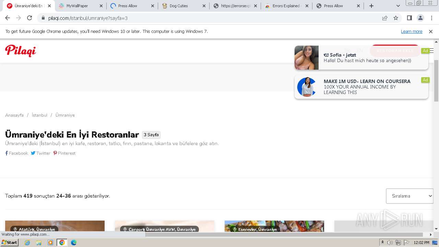439x247 pixels.
Task: Click the lock icon in address bar
Action: [x=43, y=18]
